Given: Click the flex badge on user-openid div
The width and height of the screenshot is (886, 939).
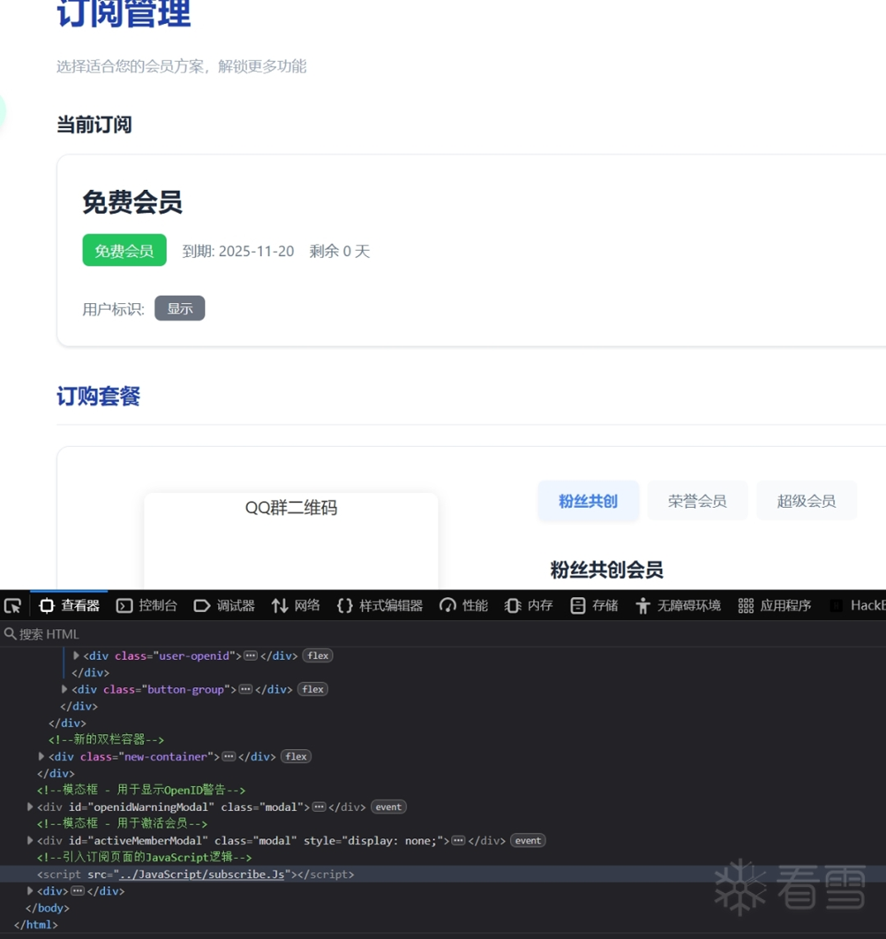Looking at the screenshot, I should [318, 655].
